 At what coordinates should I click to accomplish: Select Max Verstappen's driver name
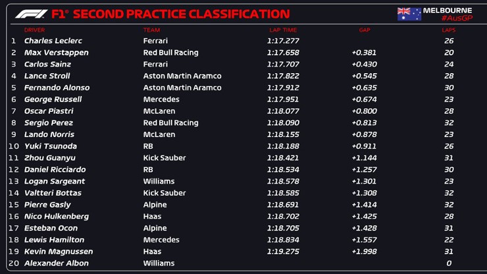[56, 53]
